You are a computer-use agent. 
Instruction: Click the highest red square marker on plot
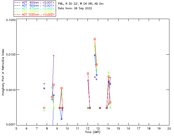[x=95, y=39]
